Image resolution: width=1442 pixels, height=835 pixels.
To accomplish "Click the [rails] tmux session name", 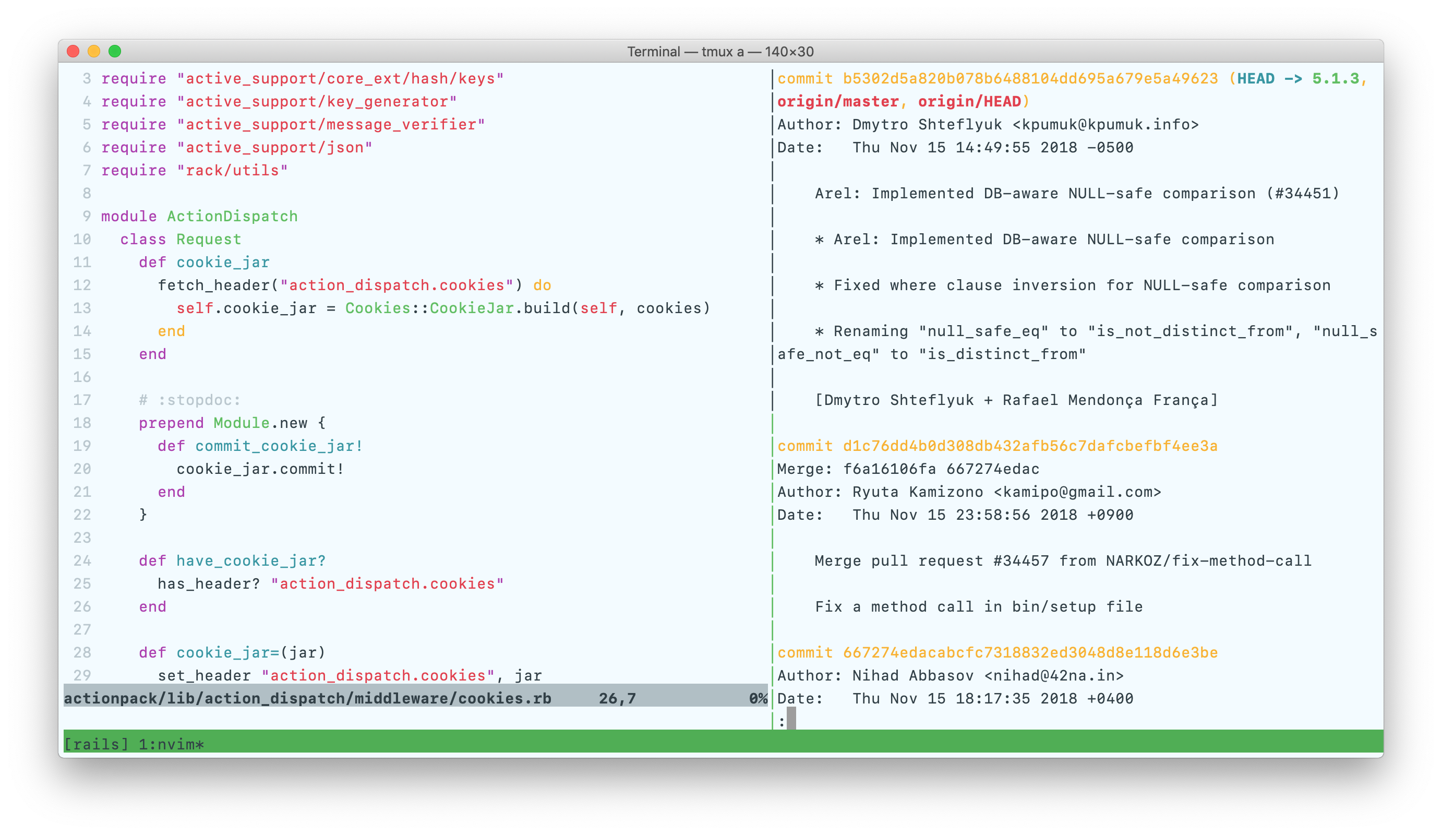I will (x=96, y=744).
